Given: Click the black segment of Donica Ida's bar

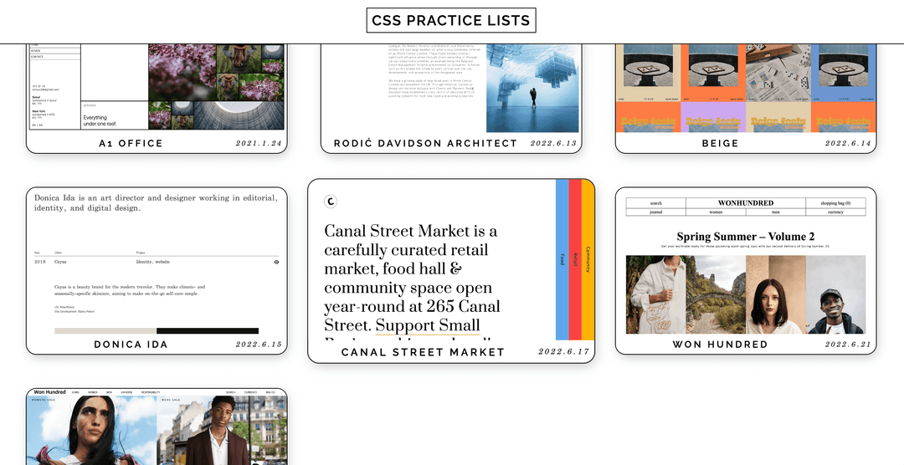Looking at the screenshot, I should click(x=208, y=330).
